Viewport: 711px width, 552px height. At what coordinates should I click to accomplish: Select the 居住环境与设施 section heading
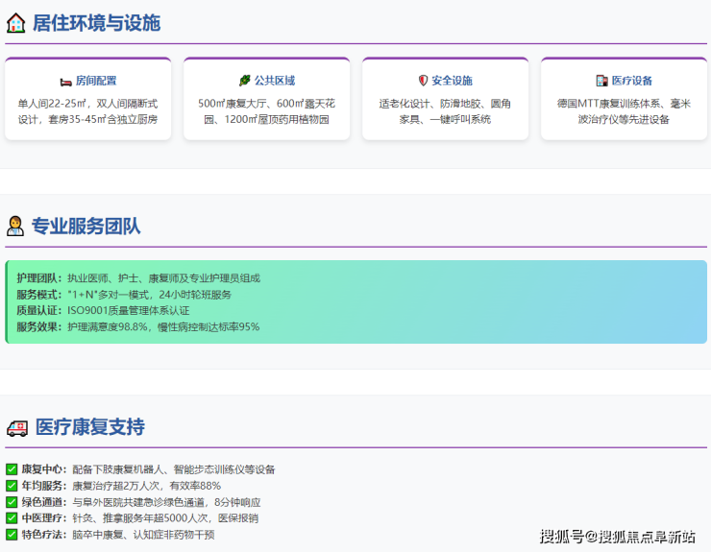(x=96, y=23)
